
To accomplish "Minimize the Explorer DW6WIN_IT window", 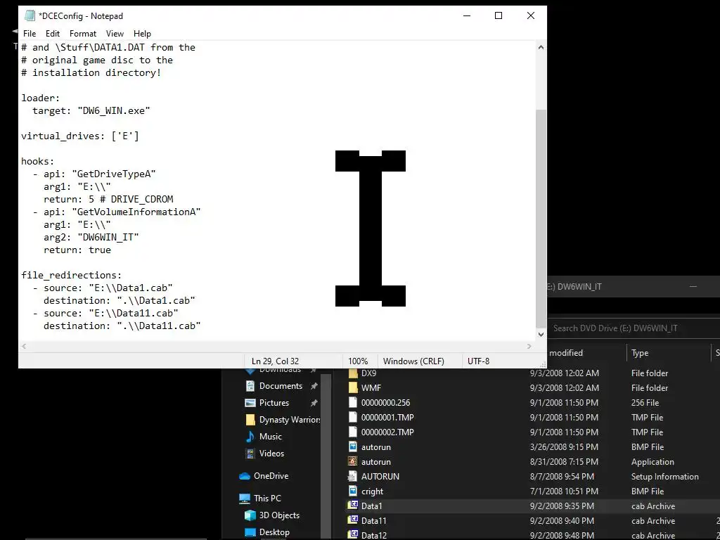I will [693, 287].
